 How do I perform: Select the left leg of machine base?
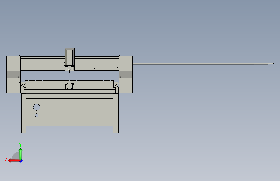(x=24, y=113)
